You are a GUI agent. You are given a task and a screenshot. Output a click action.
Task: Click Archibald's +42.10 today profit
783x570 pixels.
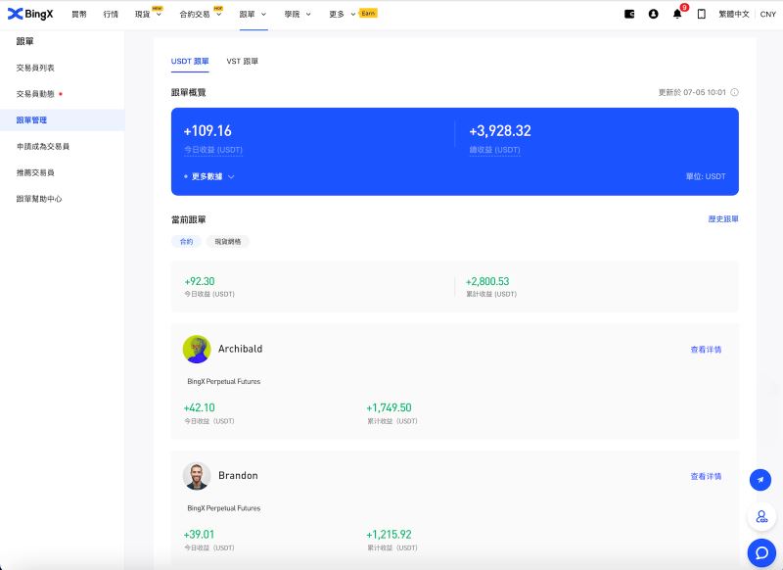[x=200, y=407]
